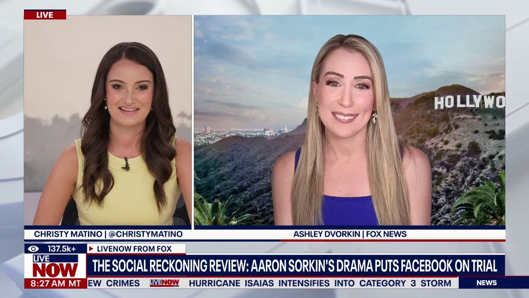529x298 pixels.
Task: Click the "8:27 AM MT" time display
Action: [x=55, y=284]
